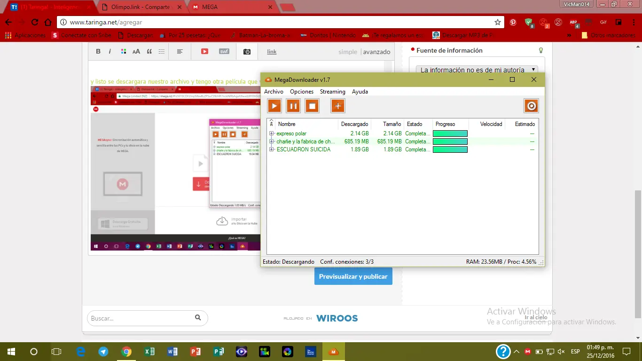Open the WIROOS hosting link
Viewport: 642px width, 361px height.
point(337,318)
